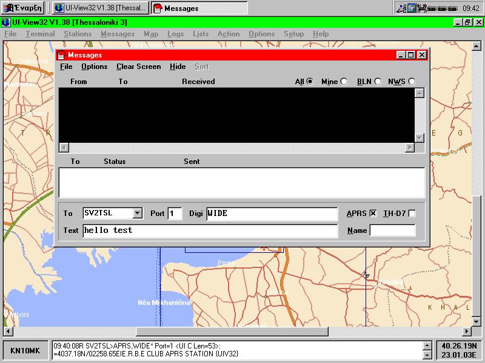This screenshot has height=363, width=485.
Task: Click monitor line scroll down arrow
Action: point(427,355)
